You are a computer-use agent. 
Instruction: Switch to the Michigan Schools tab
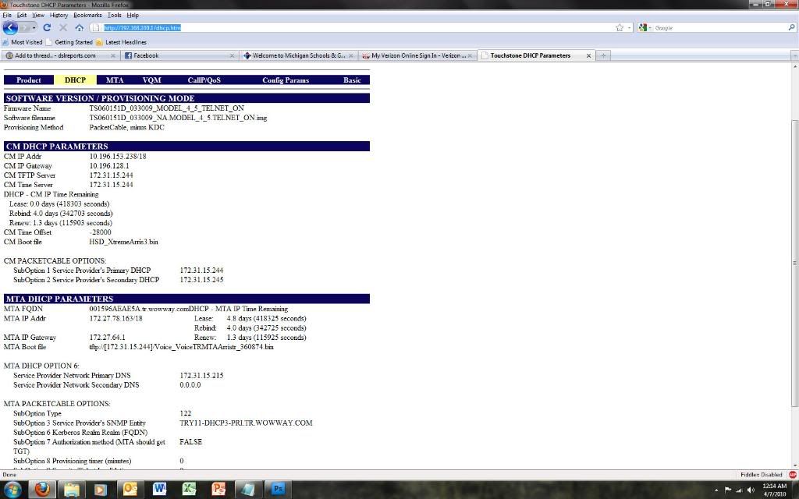coord(299,55)
